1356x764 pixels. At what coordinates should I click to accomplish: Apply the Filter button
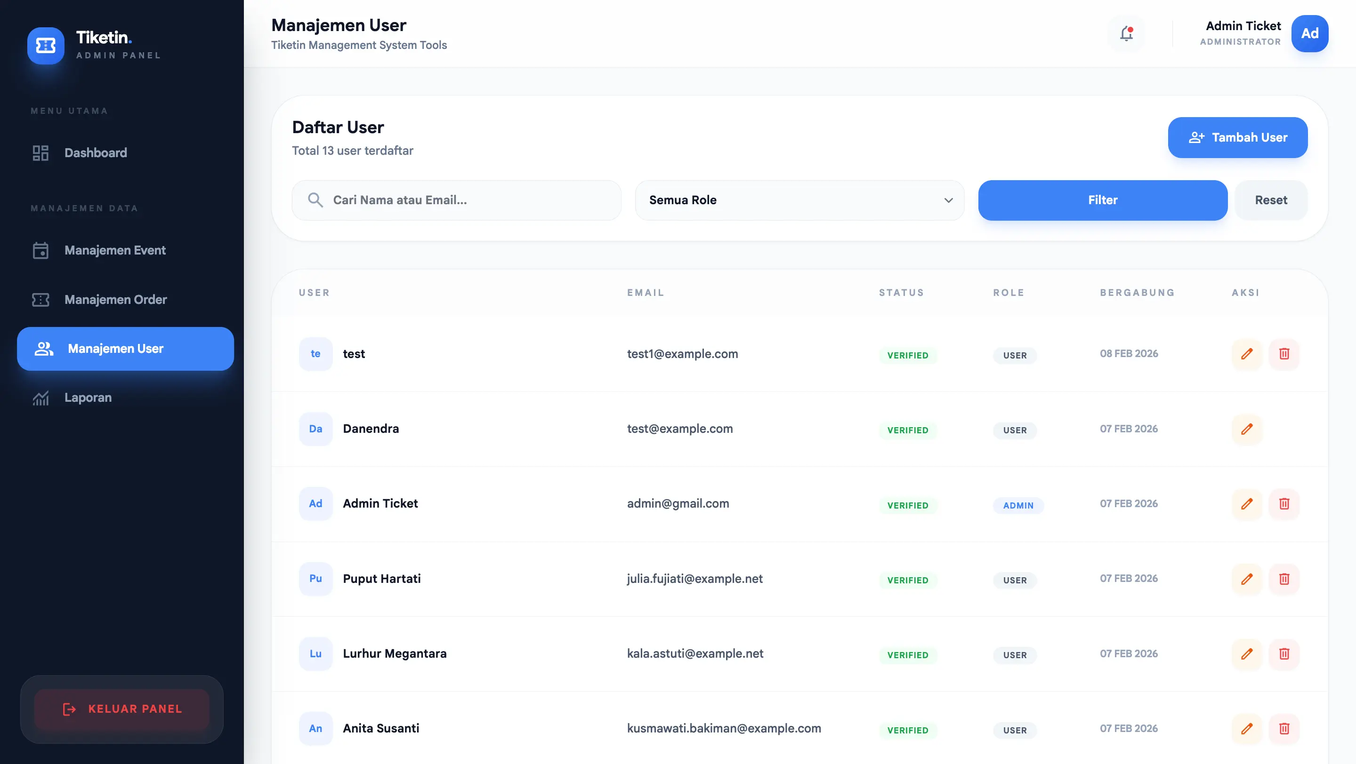(1102, 200)
